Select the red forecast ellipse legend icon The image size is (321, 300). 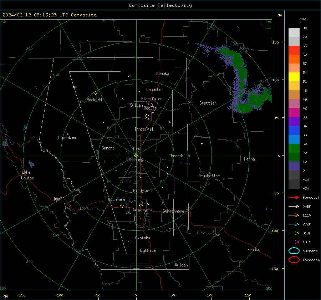pyautogui.click(x=294, y=260)
